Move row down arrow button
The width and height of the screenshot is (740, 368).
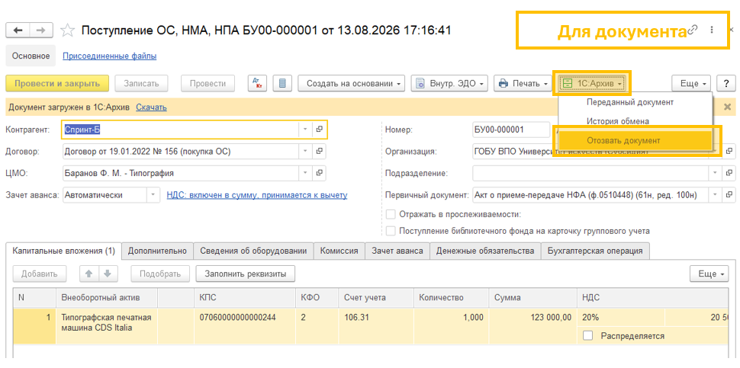click(x=107, y=274)
